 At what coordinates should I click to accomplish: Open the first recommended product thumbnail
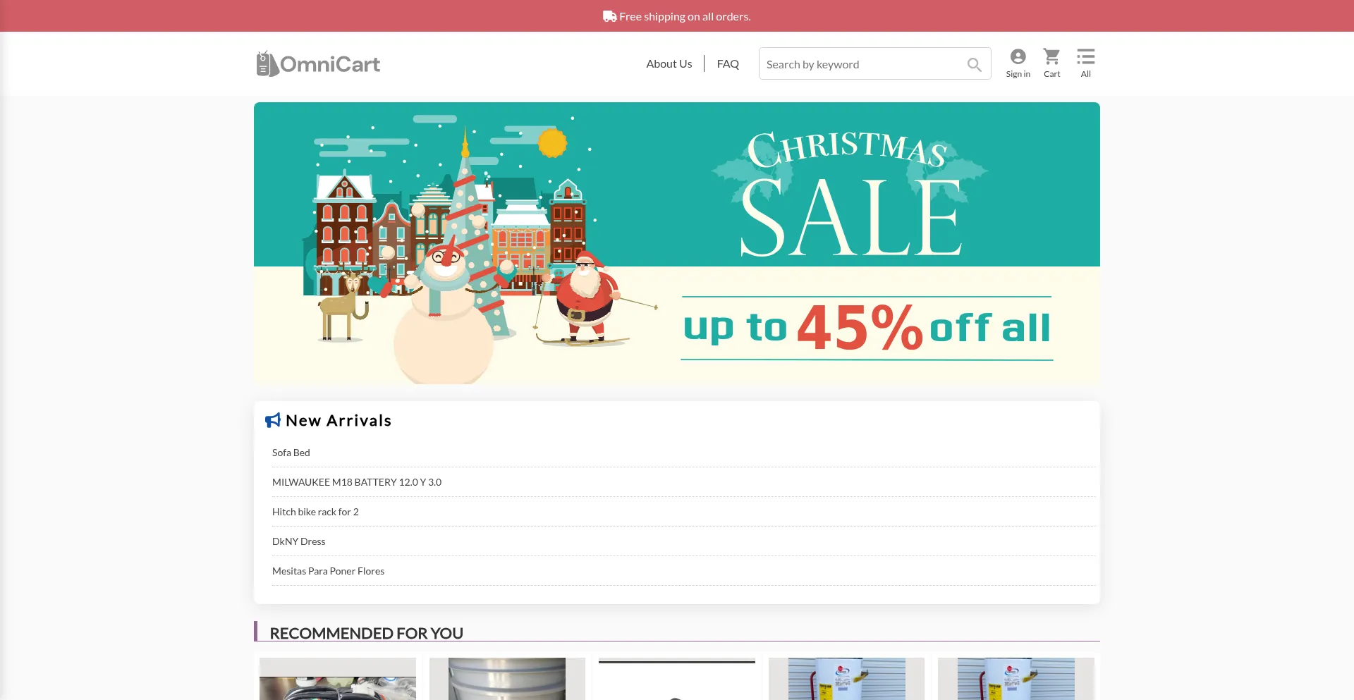coord(338,679)
